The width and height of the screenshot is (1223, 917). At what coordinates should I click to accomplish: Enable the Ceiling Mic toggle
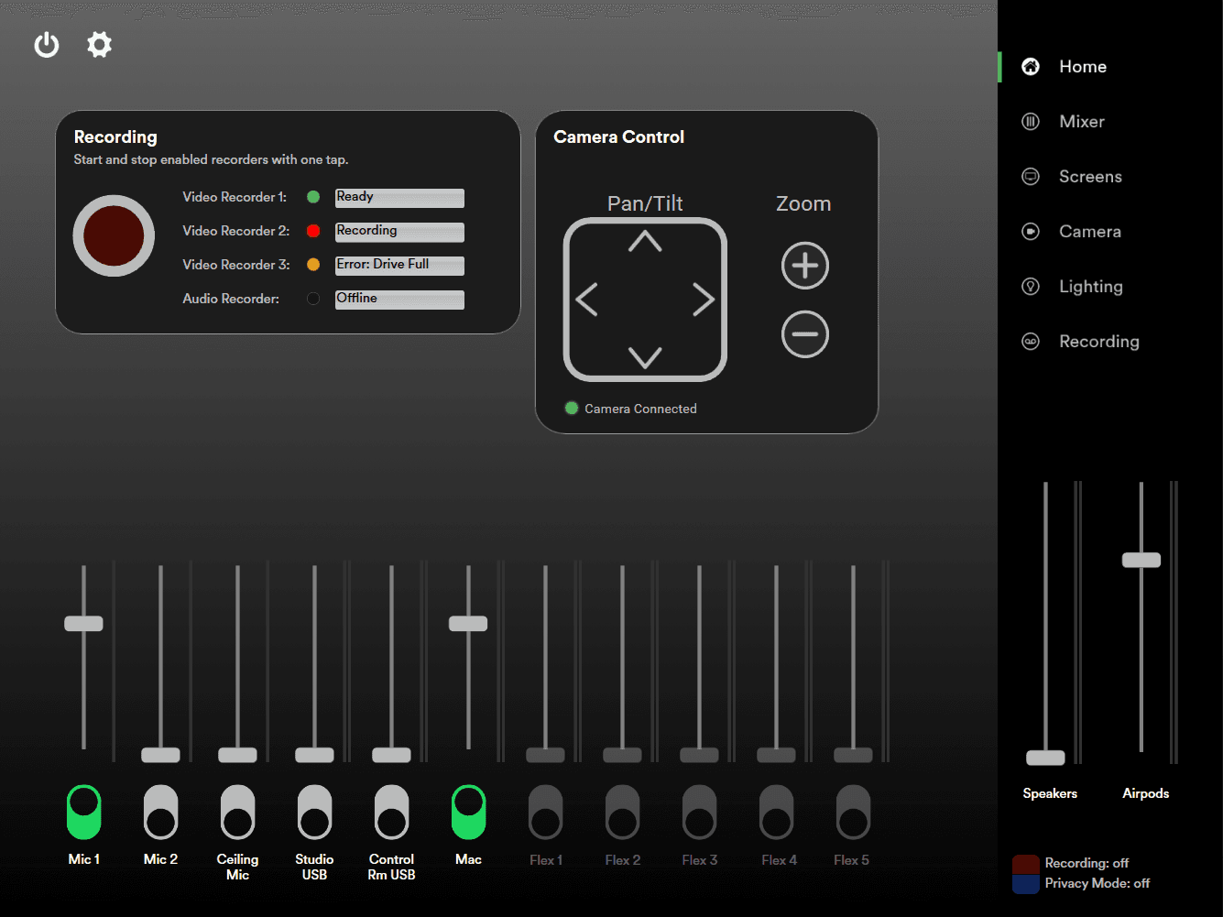(x=238, y=812)
